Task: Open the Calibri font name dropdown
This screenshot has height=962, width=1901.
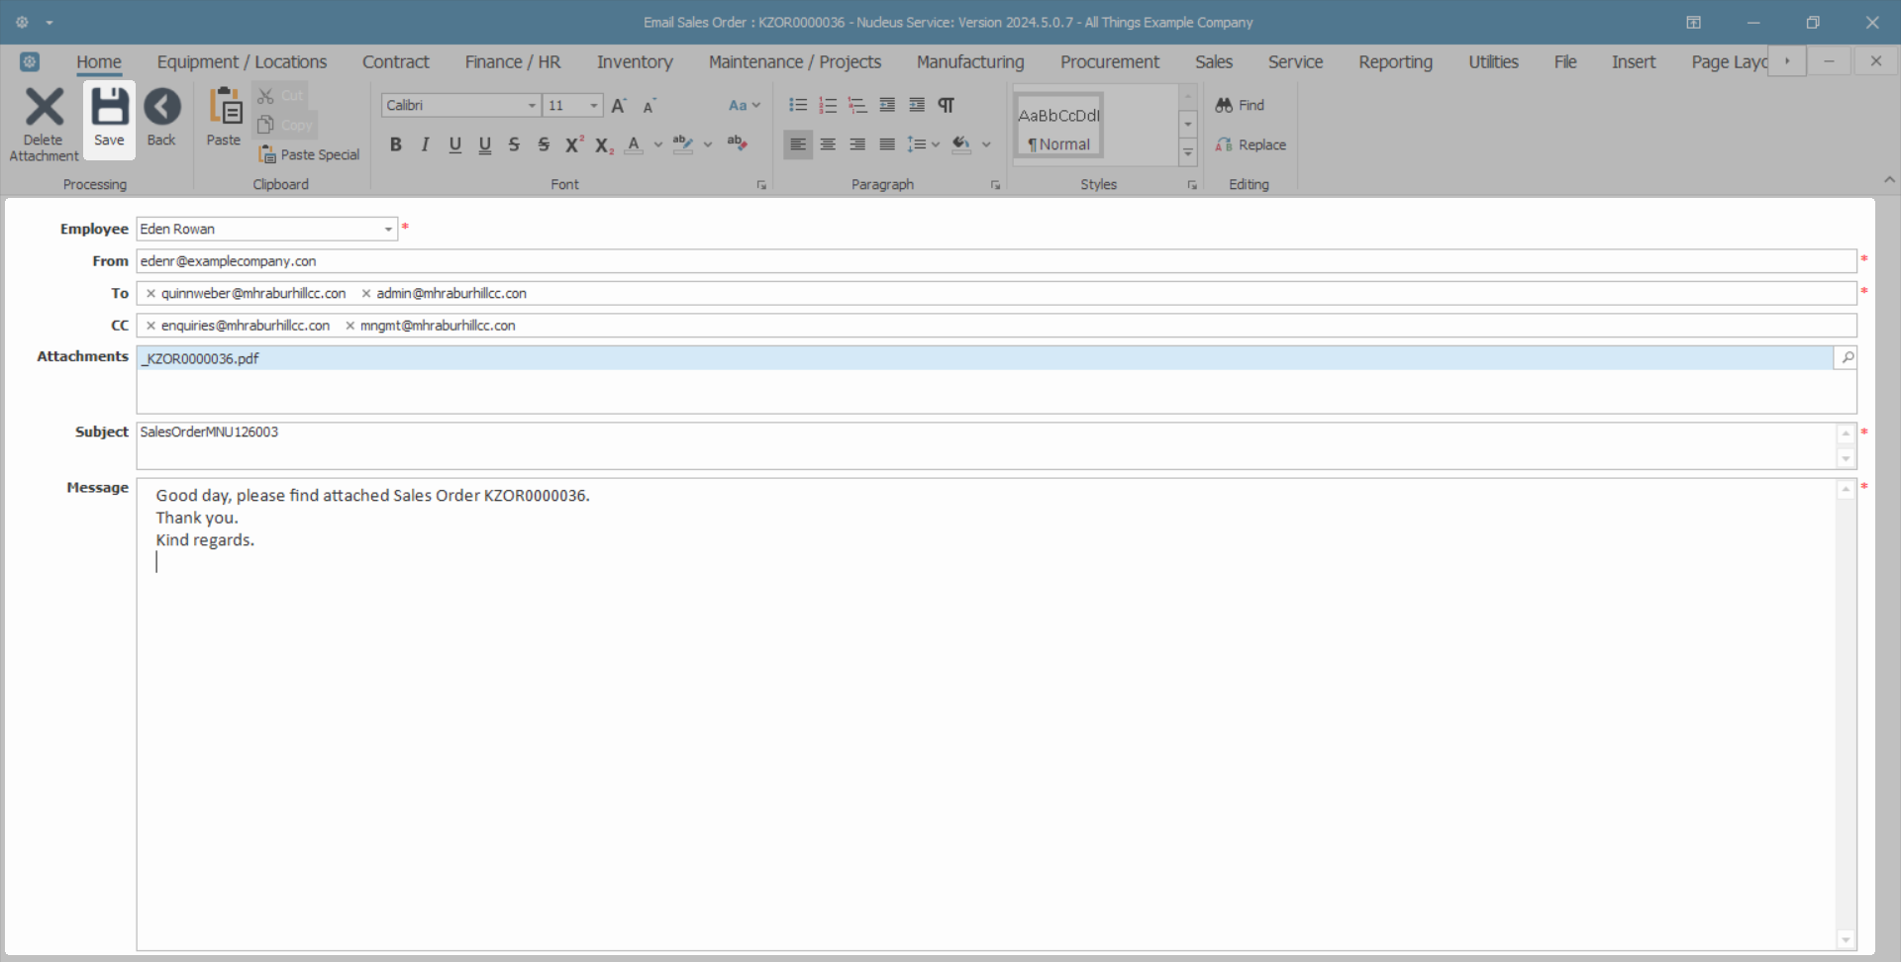Action: click(x=532, y=105)
